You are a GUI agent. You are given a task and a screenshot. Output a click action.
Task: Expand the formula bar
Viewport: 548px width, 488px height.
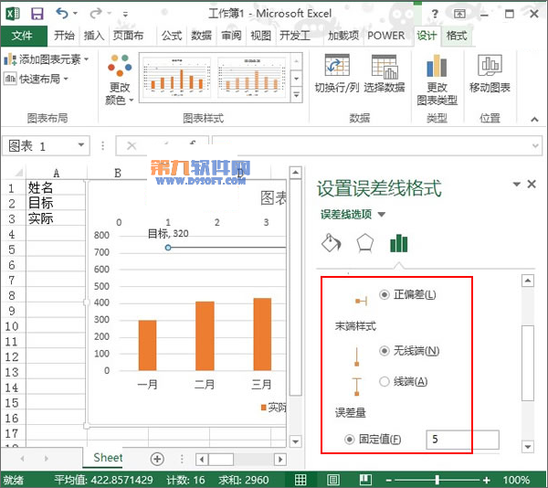click(535, 146)
